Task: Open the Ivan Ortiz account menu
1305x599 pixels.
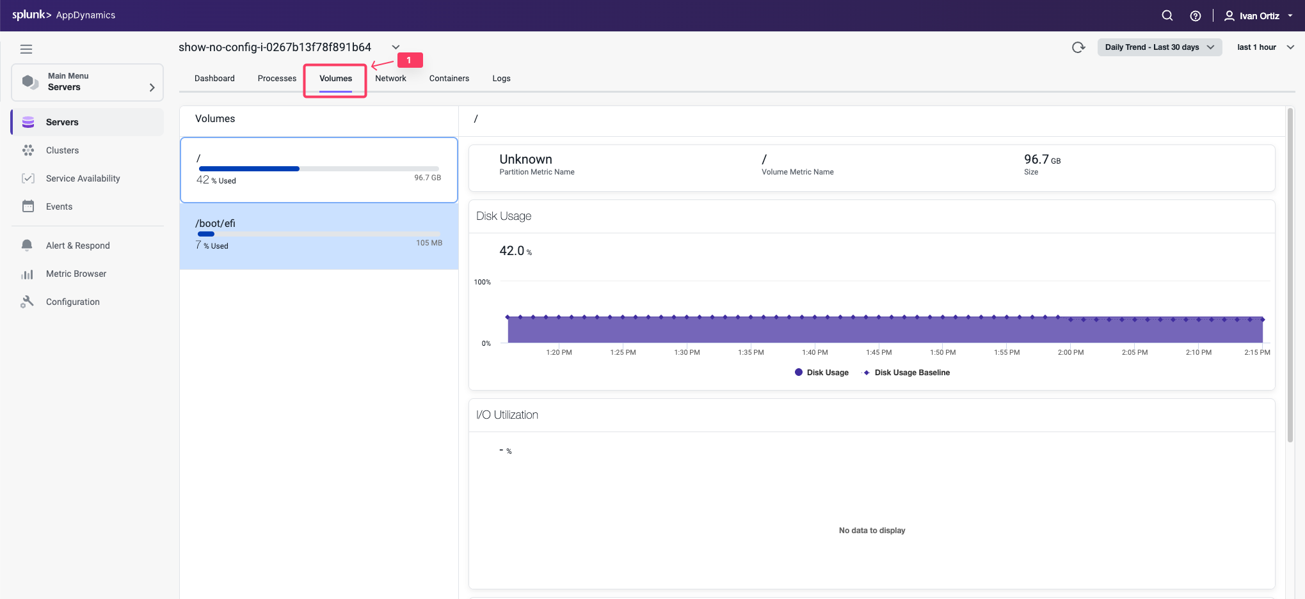Action: [1258, 15]
